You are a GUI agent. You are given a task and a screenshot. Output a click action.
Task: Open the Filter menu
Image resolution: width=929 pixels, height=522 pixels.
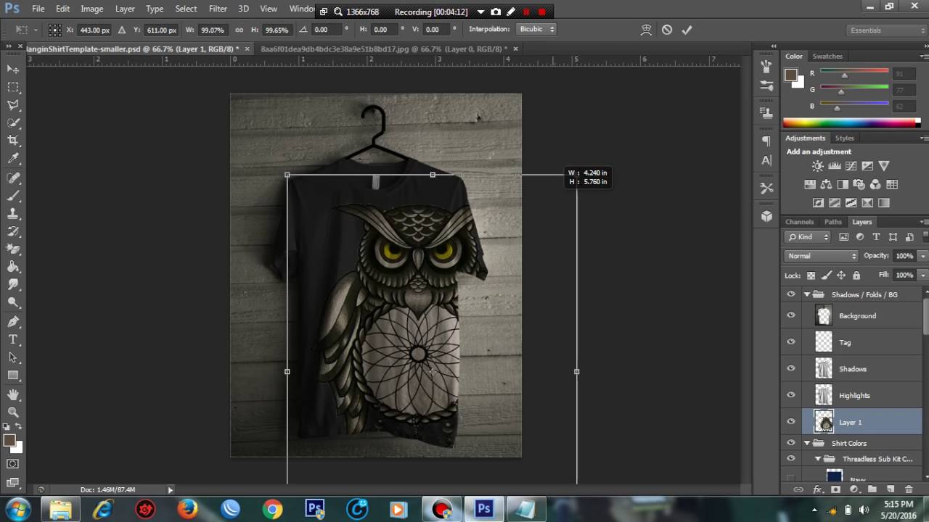(218, 9)
